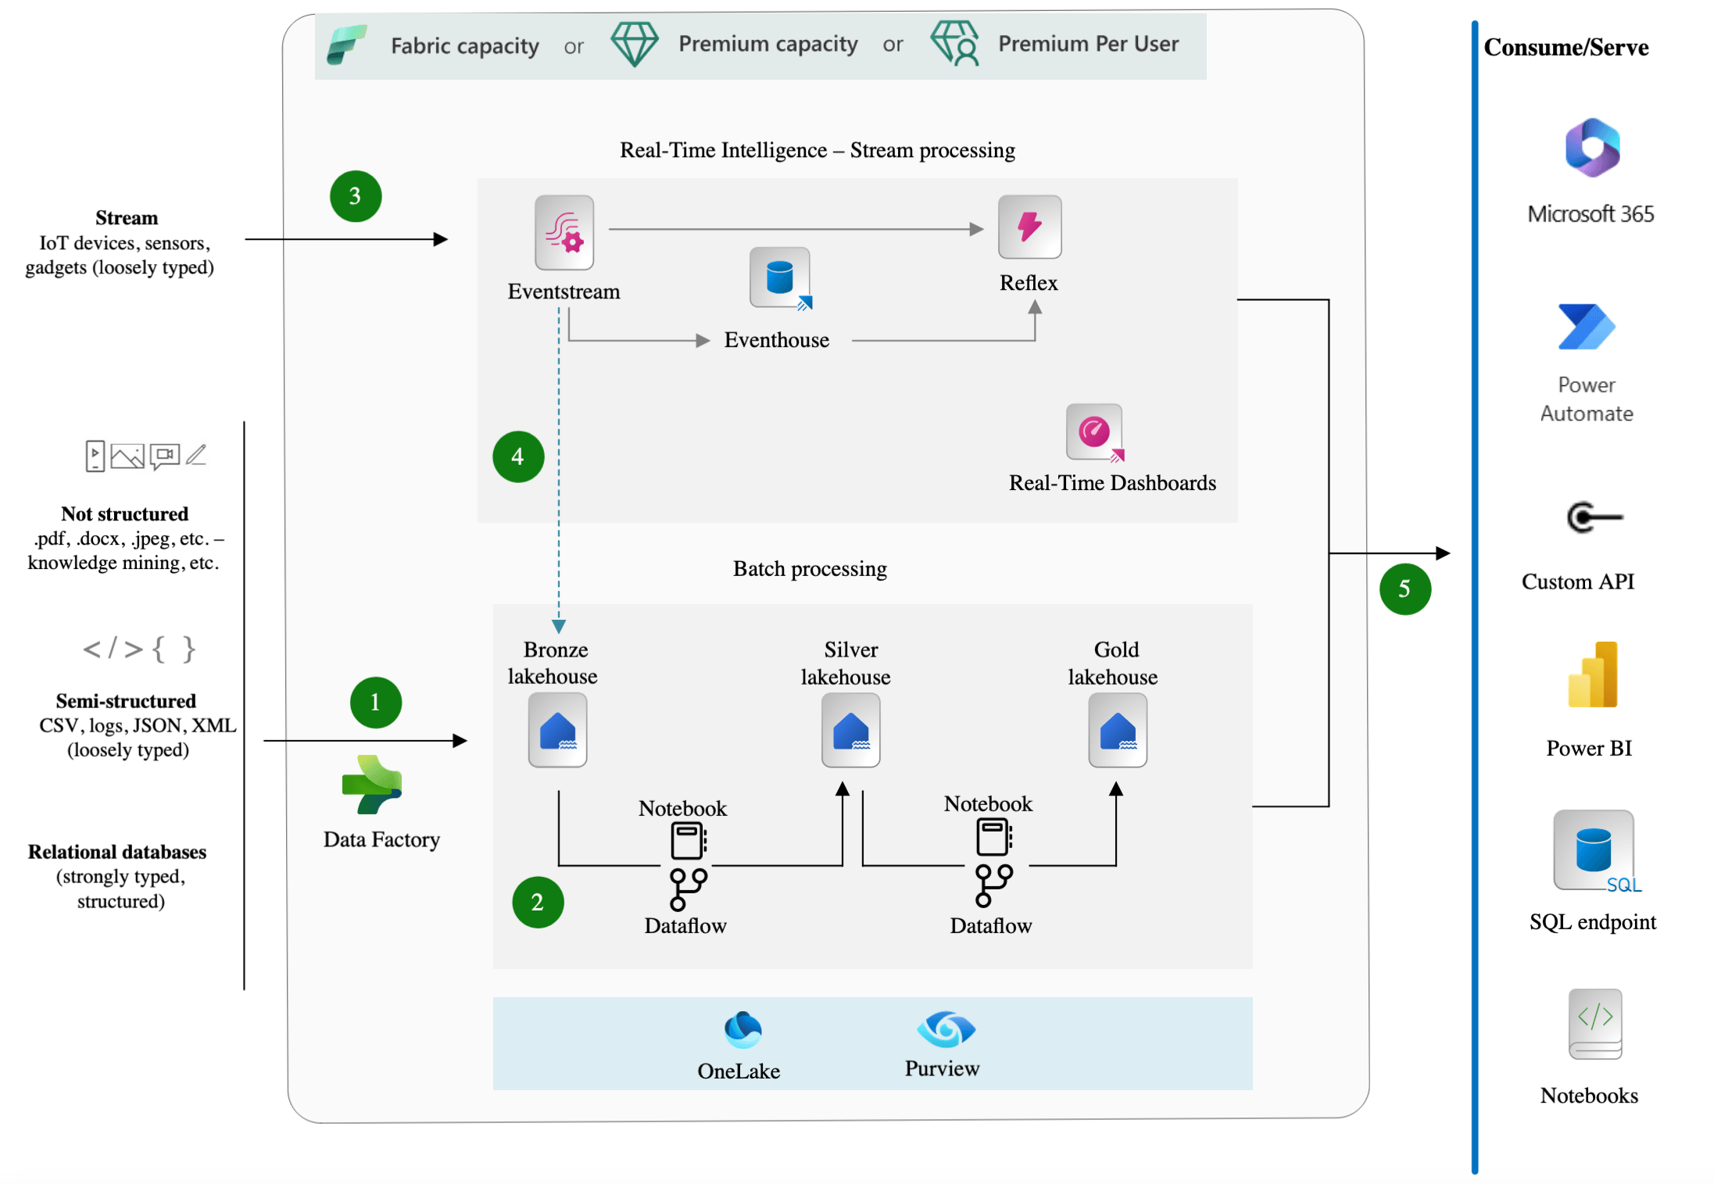Click the 'SQL endpoint' label
The height and width of the screenshot is (1184, 1714).
(1593, 922)
